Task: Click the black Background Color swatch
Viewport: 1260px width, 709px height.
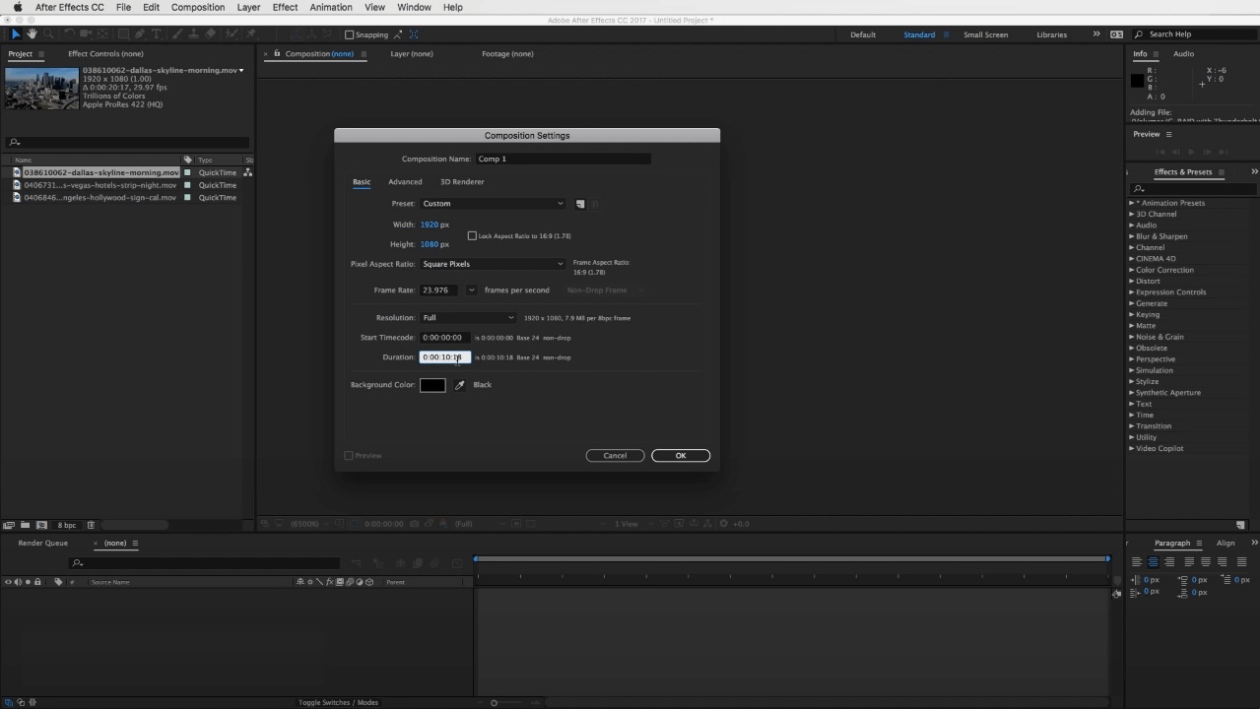Action: click(432, 384)
